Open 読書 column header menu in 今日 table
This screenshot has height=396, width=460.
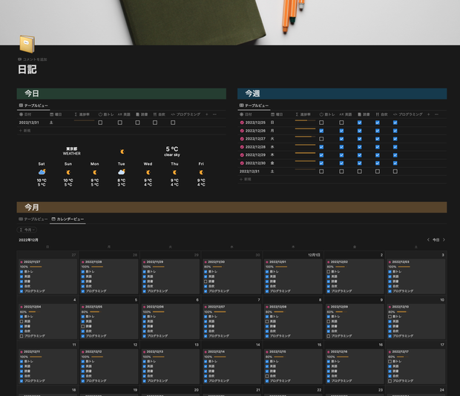[142, 114]
